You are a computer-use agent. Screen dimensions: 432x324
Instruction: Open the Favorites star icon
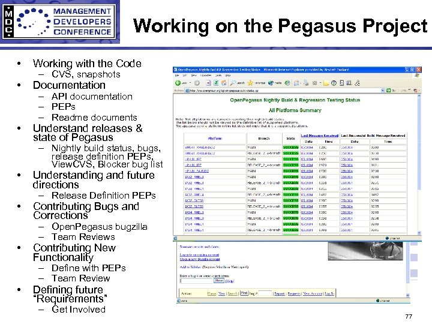click(x=250, y=83)
